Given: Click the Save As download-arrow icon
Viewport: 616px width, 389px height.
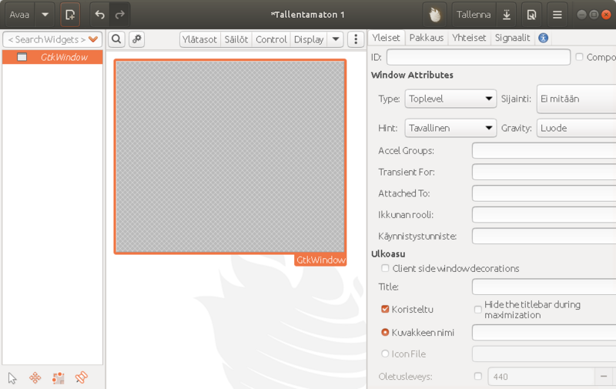Looking at the screenshot, I should [507, 15].
